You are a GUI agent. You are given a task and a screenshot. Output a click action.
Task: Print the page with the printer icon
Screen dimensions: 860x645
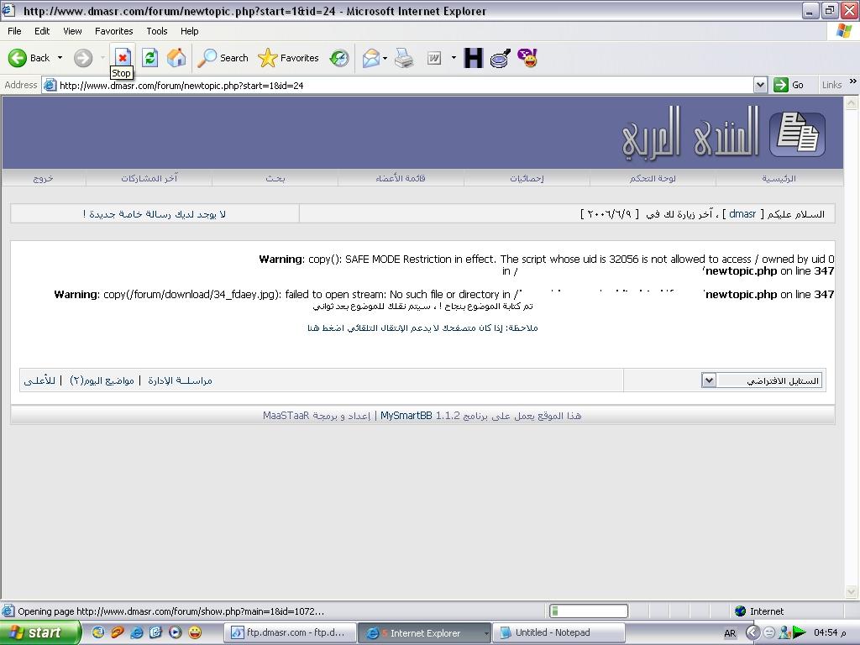404,58
